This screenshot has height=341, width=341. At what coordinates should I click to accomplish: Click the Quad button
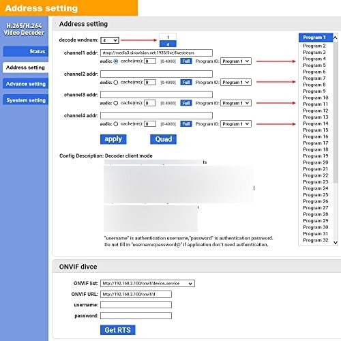[163, 139]
